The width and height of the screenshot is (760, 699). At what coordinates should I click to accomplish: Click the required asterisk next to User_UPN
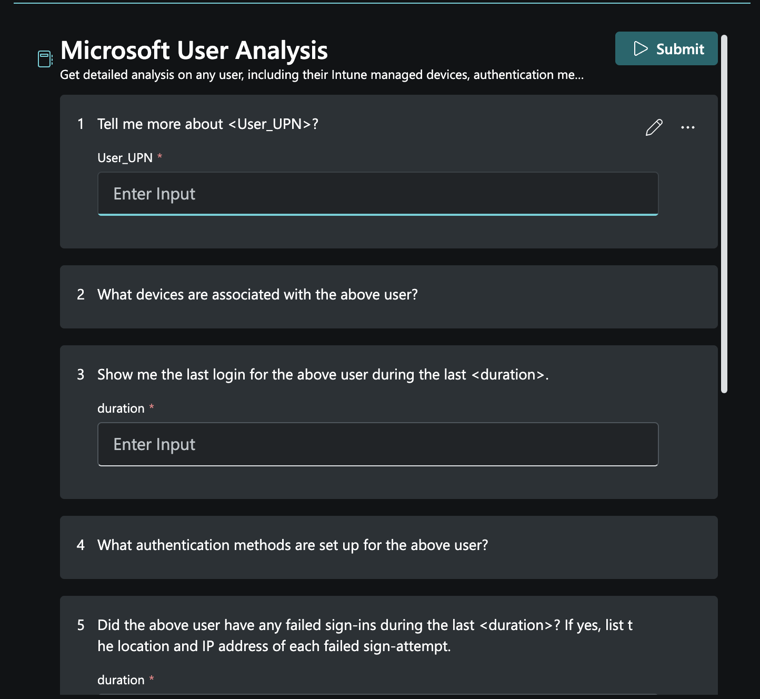point(161,157)
